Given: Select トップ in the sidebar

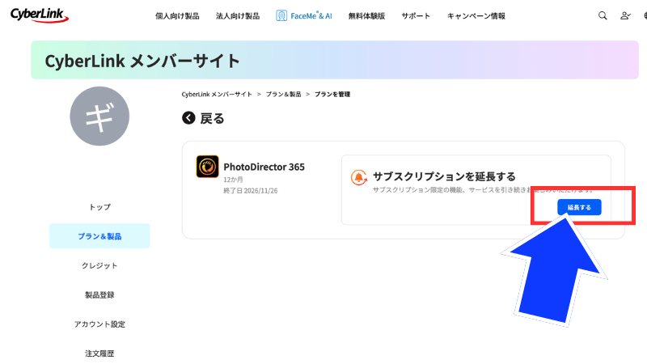Looking at the screenshot, I should 99,207.
